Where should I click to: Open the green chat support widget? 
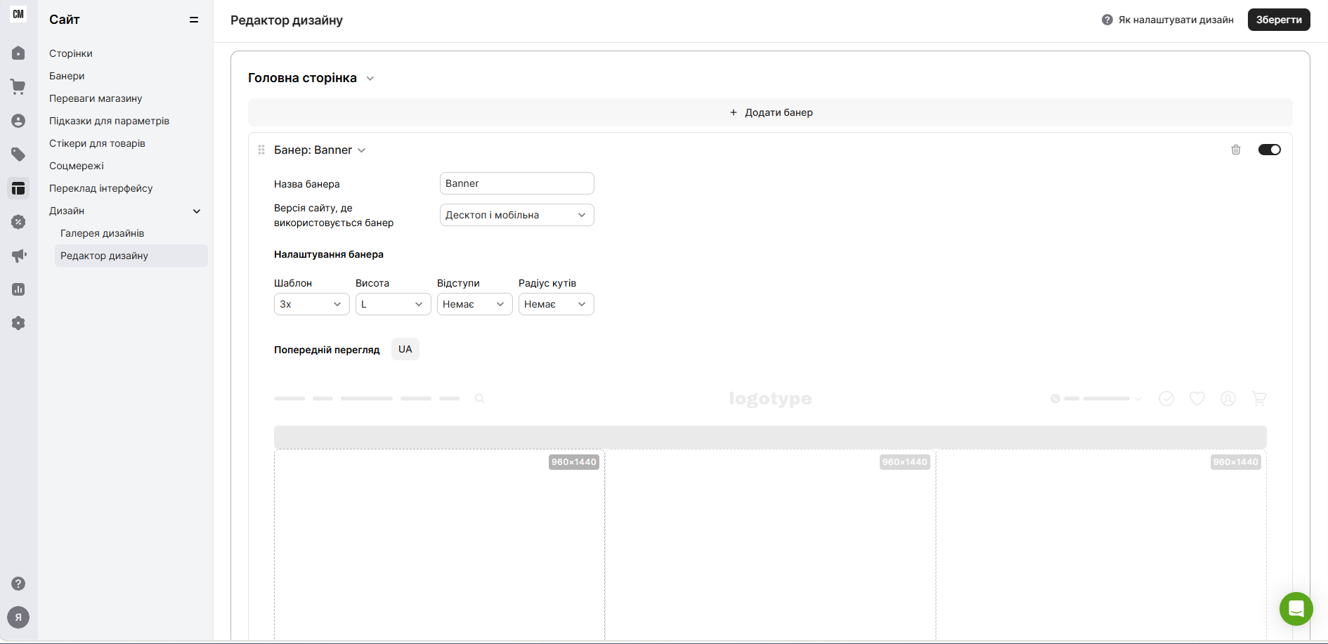[x=1296, y=609]
